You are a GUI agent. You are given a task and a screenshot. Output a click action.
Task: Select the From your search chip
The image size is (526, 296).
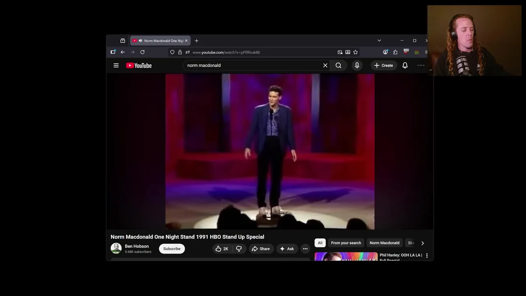(x=346, y=243)
